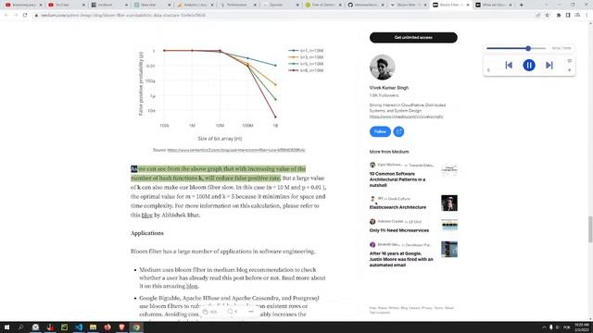Open Windows taskbar search
Viewport: 593px width, 333px height.
20,327
